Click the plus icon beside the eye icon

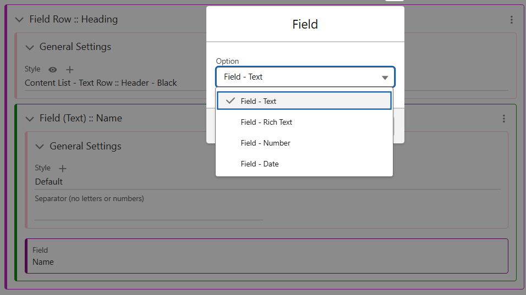point(70,70)
